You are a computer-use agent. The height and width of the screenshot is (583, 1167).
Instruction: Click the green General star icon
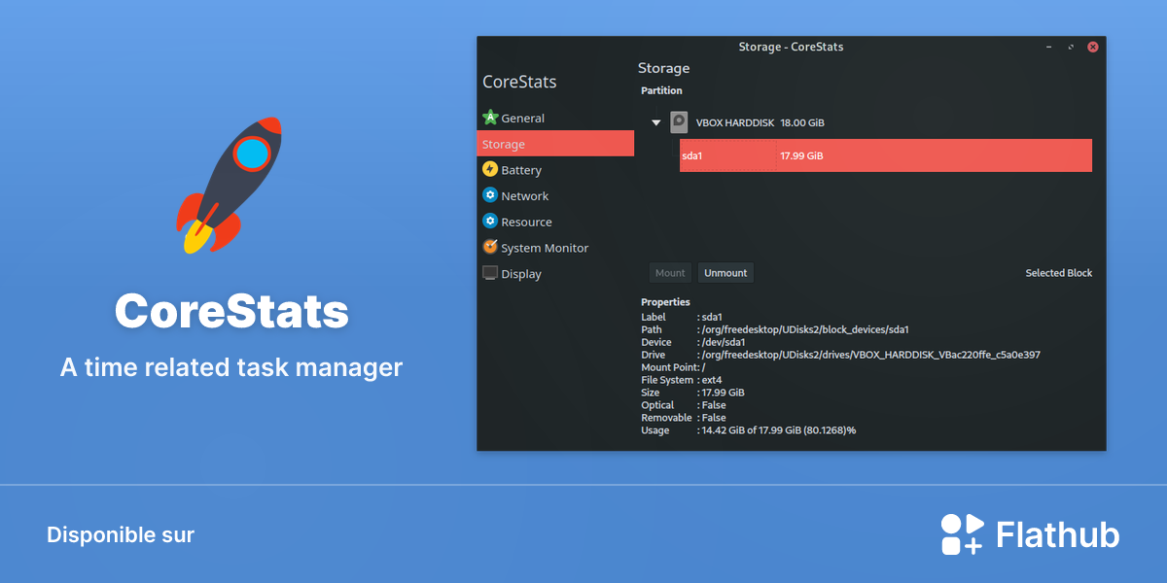point(490,118)
